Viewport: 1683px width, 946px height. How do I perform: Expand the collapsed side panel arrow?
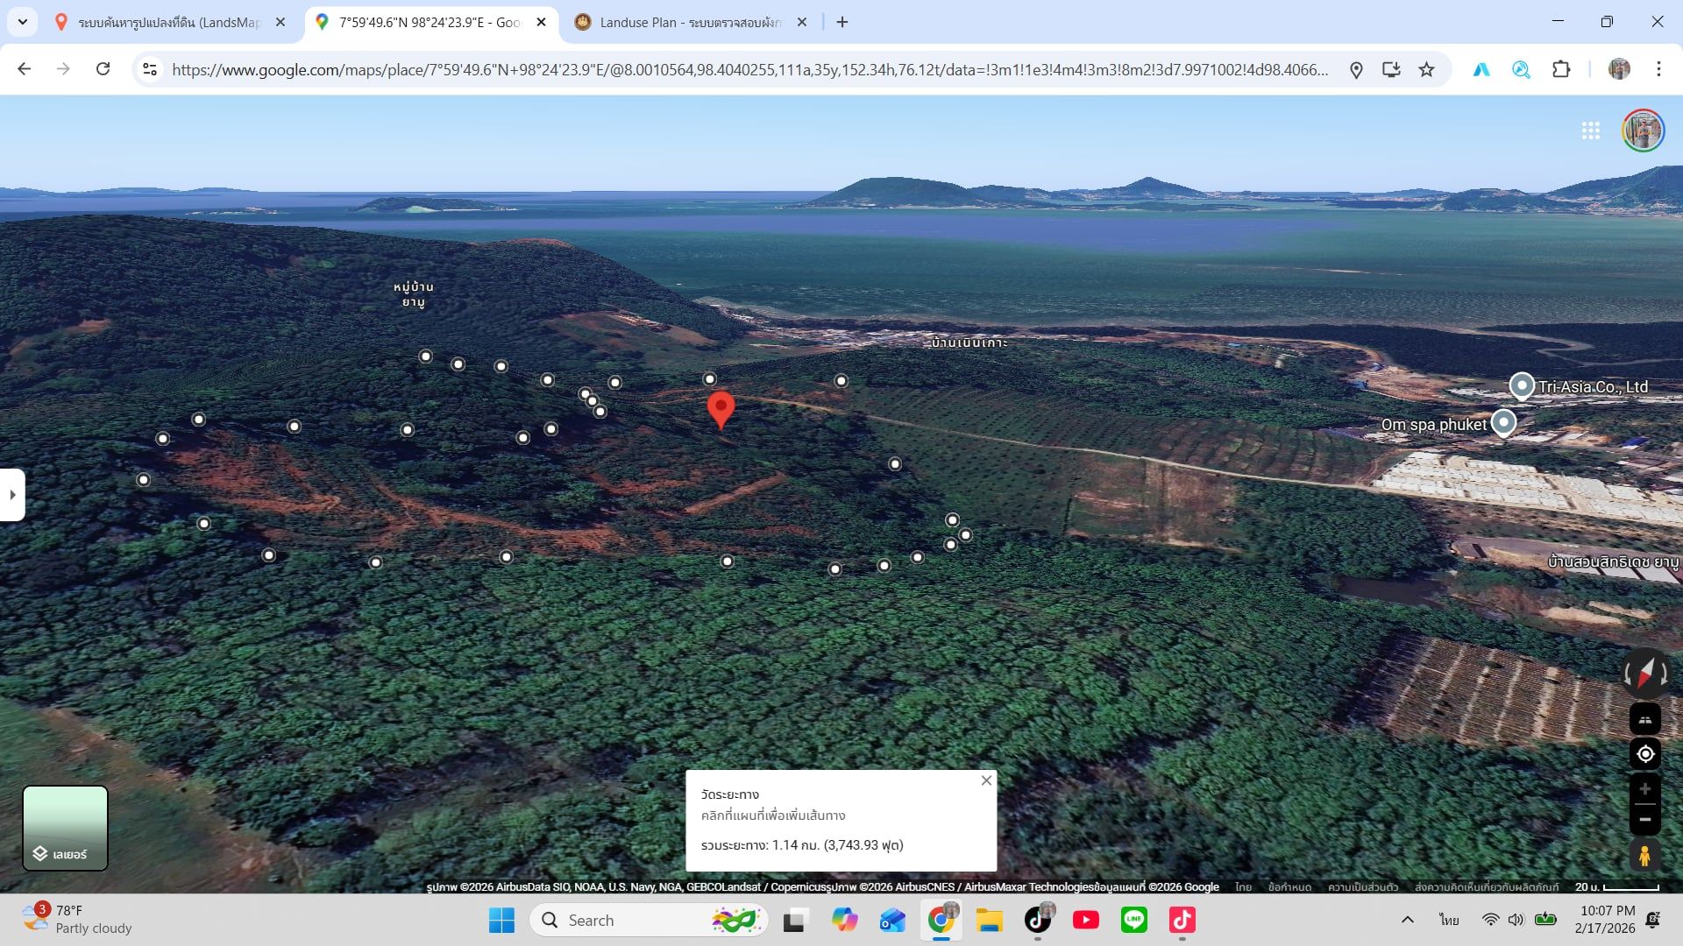[x=12, y=495]
